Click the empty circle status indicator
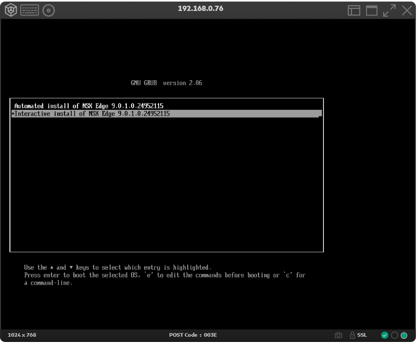418x344 pixels. pos(394,335)
